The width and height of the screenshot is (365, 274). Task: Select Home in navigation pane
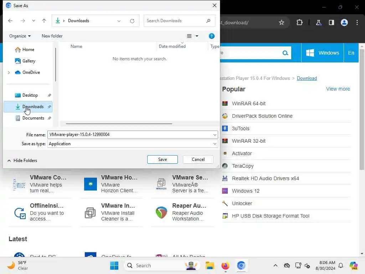(x=28, y=49)
